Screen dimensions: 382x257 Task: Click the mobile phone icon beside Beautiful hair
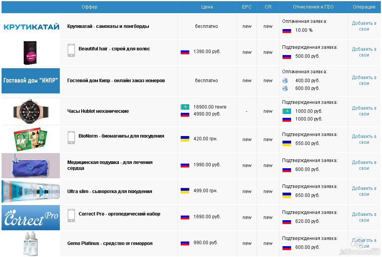[x=71, y=50]
